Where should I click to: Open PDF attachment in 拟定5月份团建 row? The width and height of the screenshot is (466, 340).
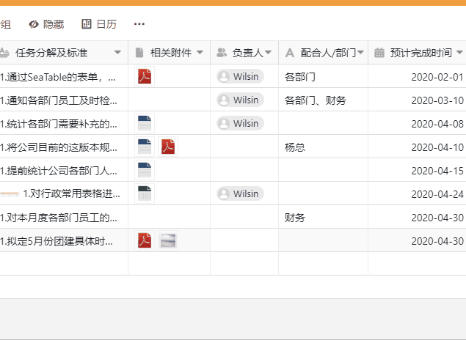point(145,240)
